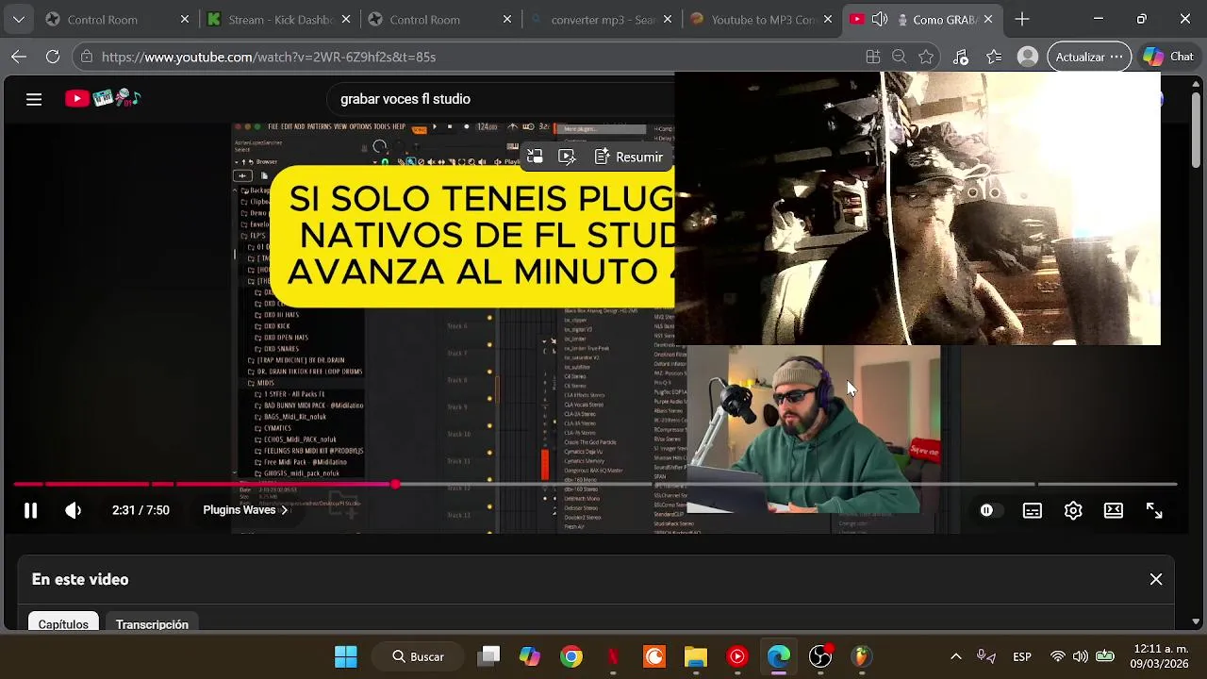Add this page to favorites star
Viewport: 1207px width, 679px height.
pos(926,57)
